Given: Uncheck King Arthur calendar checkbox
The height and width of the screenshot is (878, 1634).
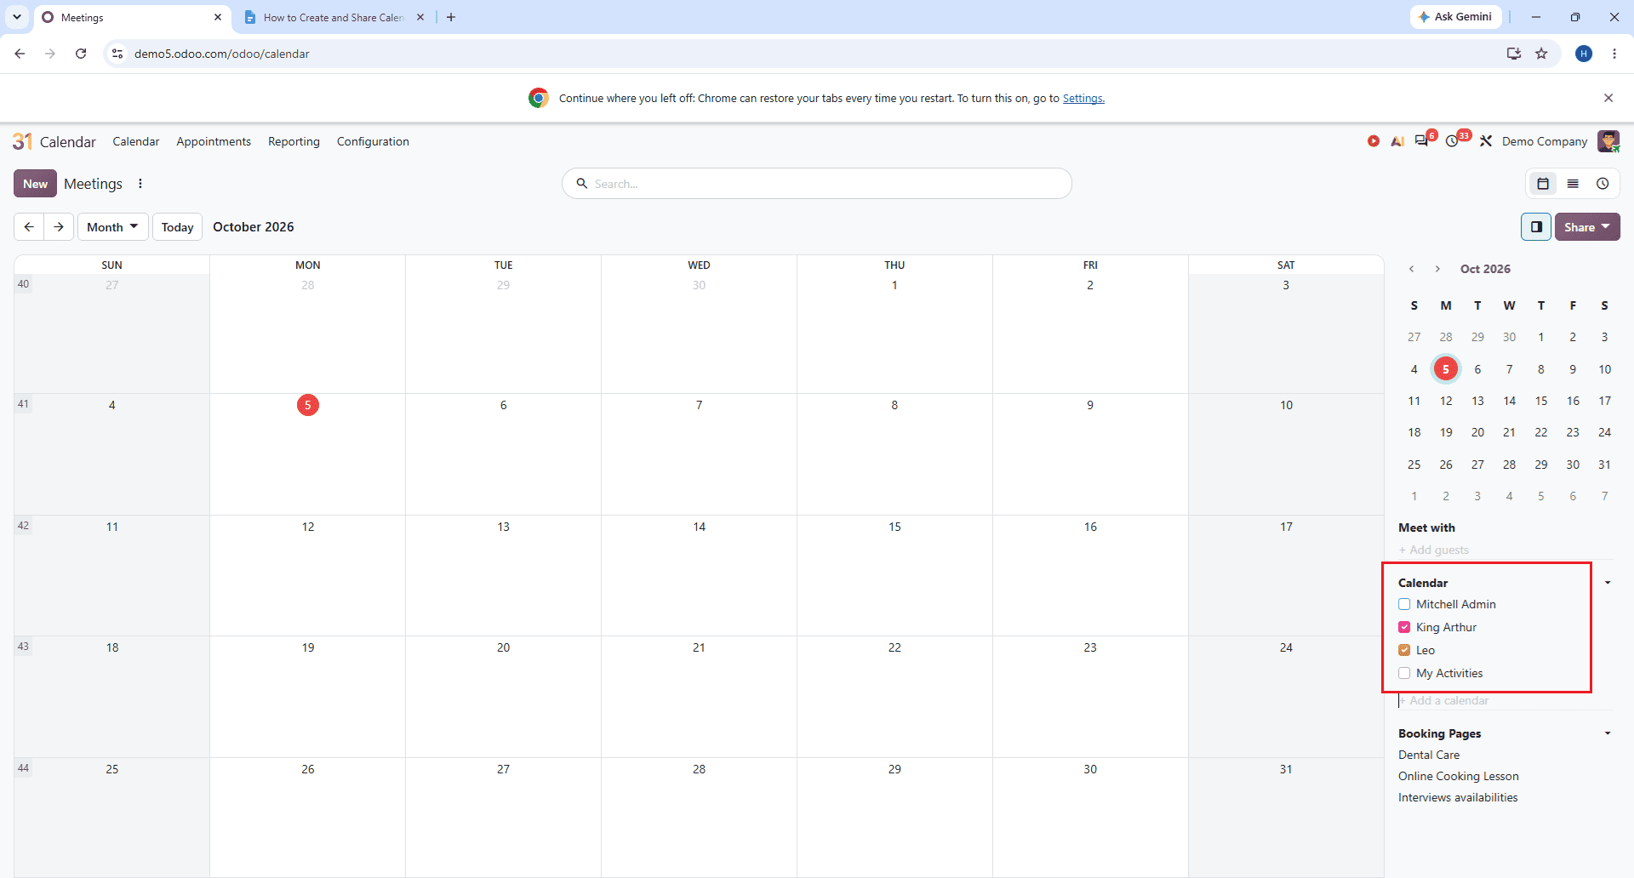Looking at the screenshot, I should [x=1404, y=627].
